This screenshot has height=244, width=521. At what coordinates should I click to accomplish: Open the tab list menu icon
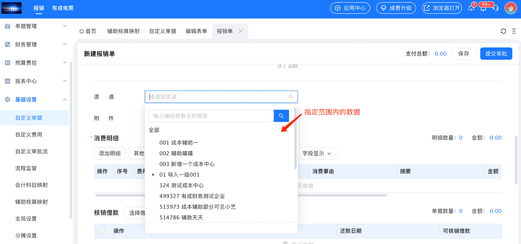[514, 31]
